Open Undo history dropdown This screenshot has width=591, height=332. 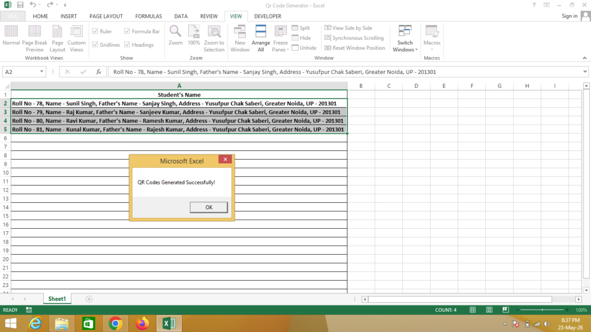pyautogui.click(x=40, y=5)
